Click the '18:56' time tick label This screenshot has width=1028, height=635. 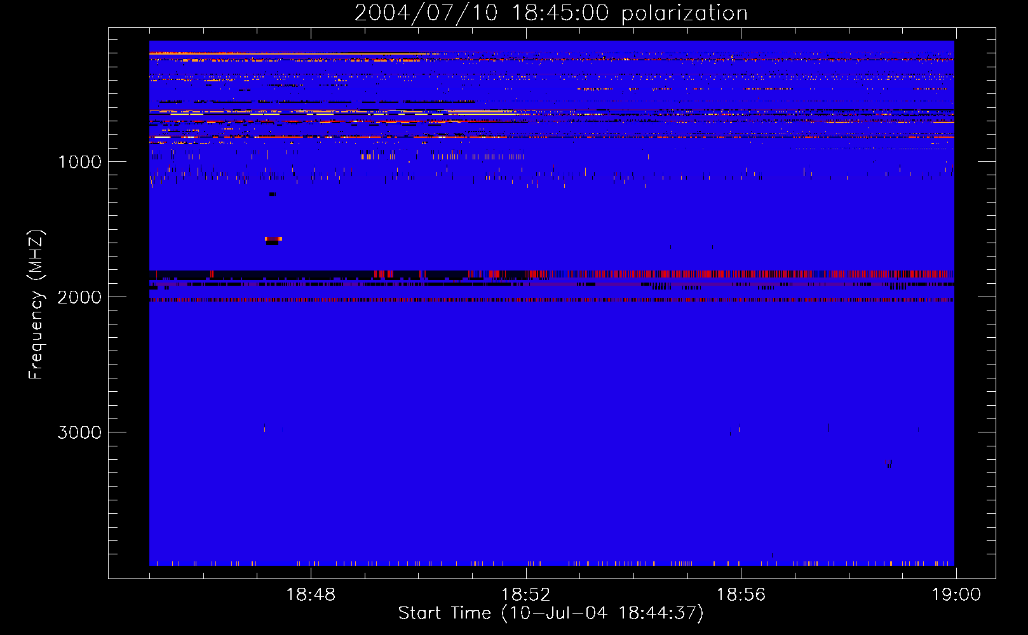pos(741,595)
